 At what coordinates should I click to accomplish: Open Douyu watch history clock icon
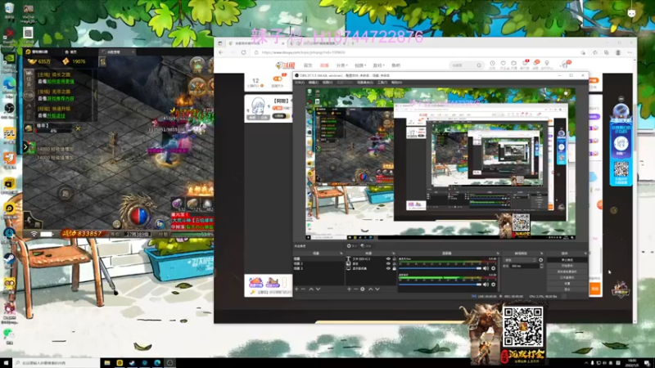click(x=493, y=64)
